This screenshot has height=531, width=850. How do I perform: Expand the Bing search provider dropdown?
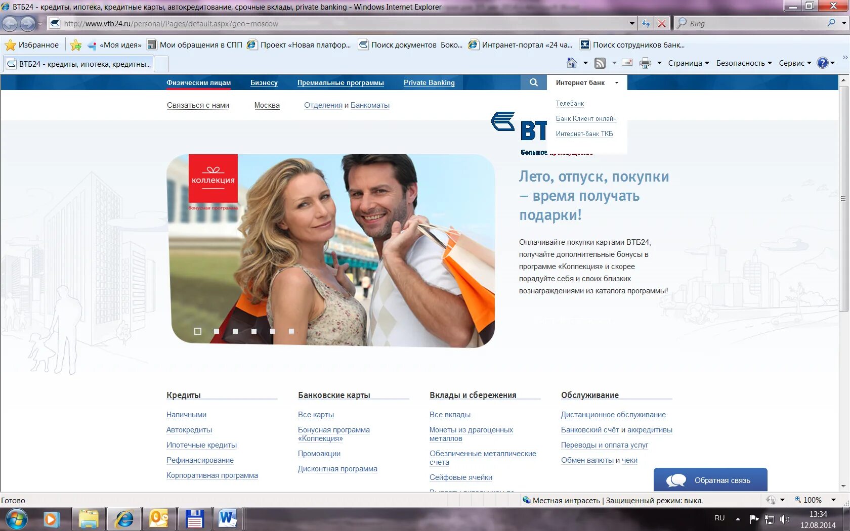tap(844, 23)
